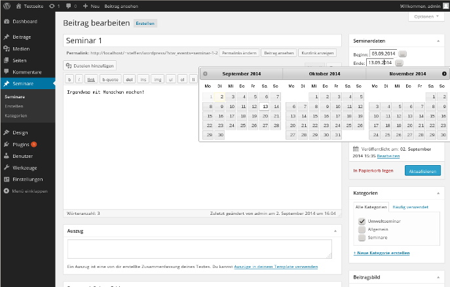Open the Medien section icon

[x=6, y=48]
